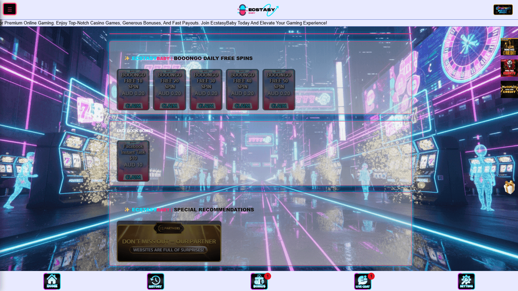The image size is (518, 291).
Task: Click the Ecstasy Baby logo
Action: [x=258, y=10]
